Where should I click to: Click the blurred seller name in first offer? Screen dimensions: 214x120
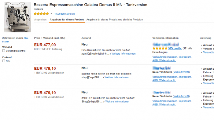click(166, 45)
